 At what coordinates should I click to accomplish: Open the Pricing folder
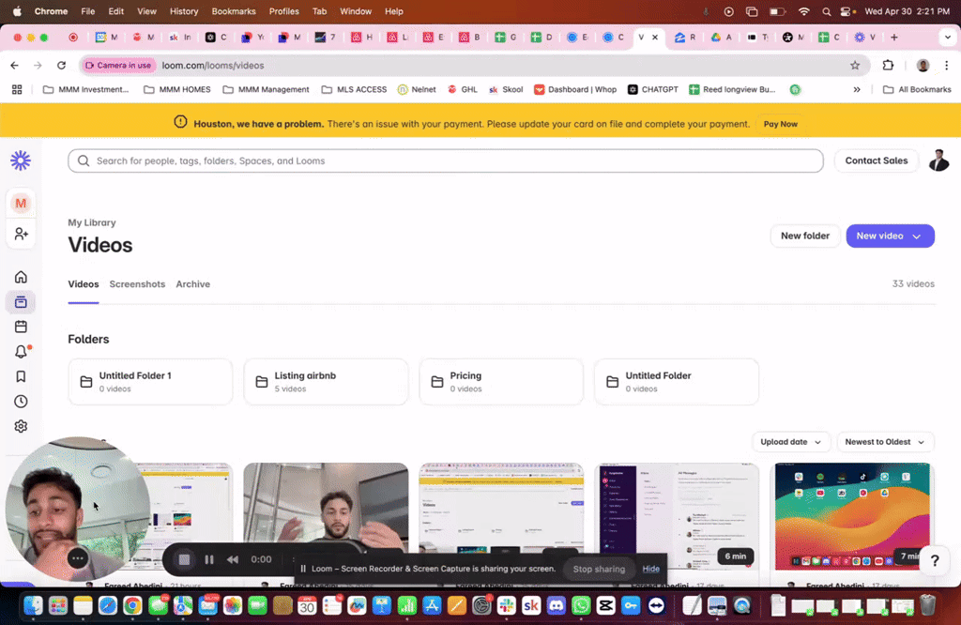(501, 382)
